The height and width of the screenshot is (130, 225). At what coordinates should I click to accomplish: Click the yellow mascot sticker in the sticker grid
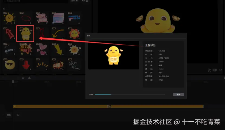(25, 34)
